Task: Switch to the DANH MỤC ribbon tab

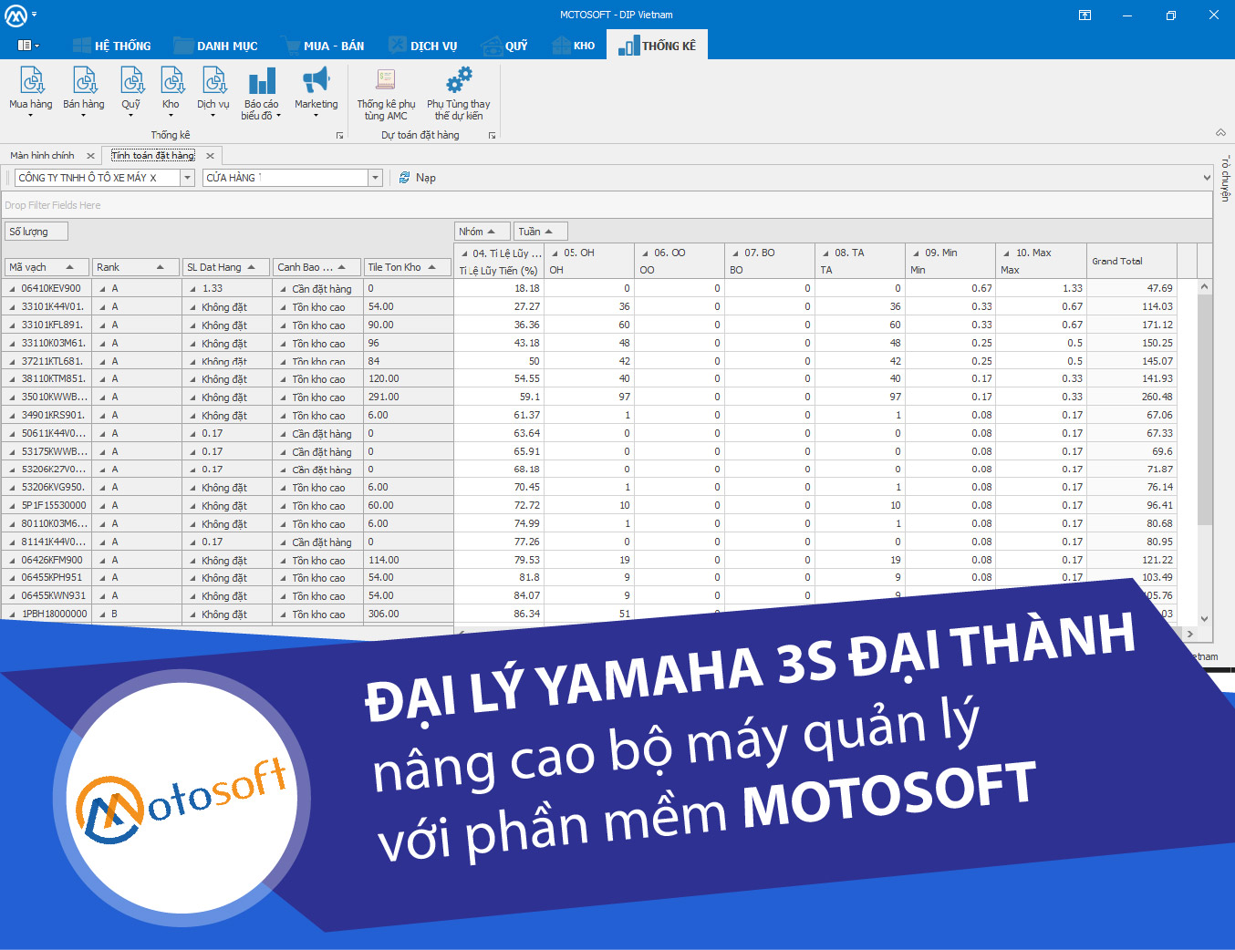Action: click(216, 45)
